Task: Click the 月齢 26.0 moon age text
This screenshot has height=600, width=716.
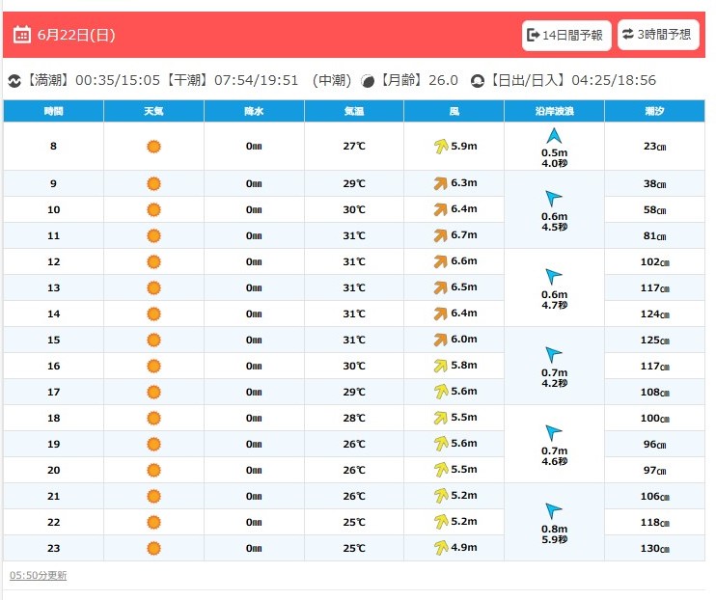Action: tap(419, 80)
